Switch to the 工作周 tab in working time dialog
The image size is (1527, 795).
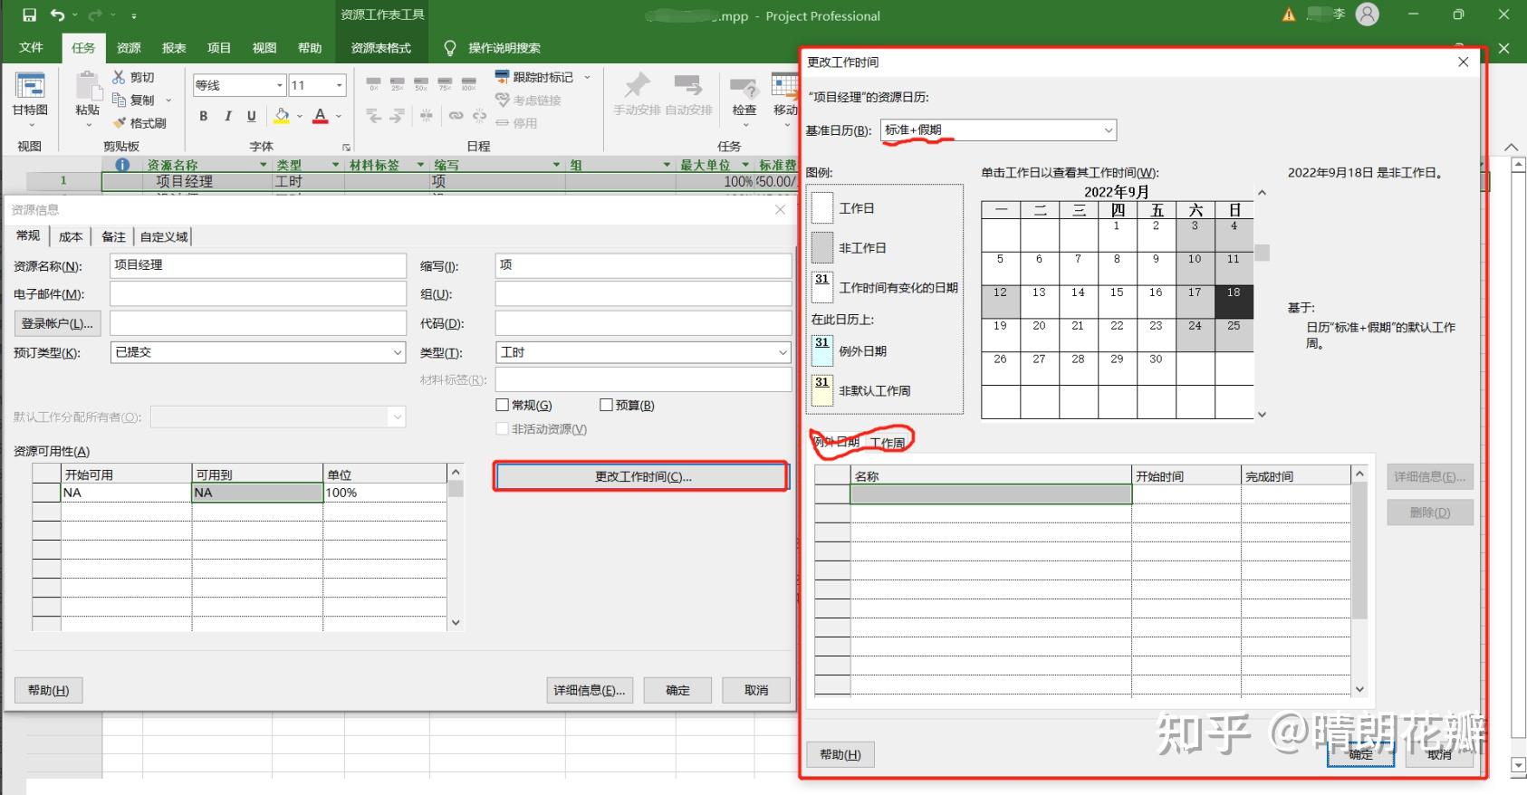coord(888,443)
